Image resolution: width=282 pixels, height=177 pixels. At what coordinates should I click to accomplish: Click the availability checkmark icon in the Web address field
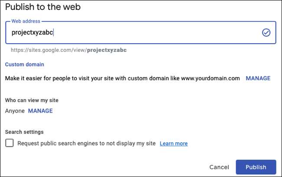point(266,32)
